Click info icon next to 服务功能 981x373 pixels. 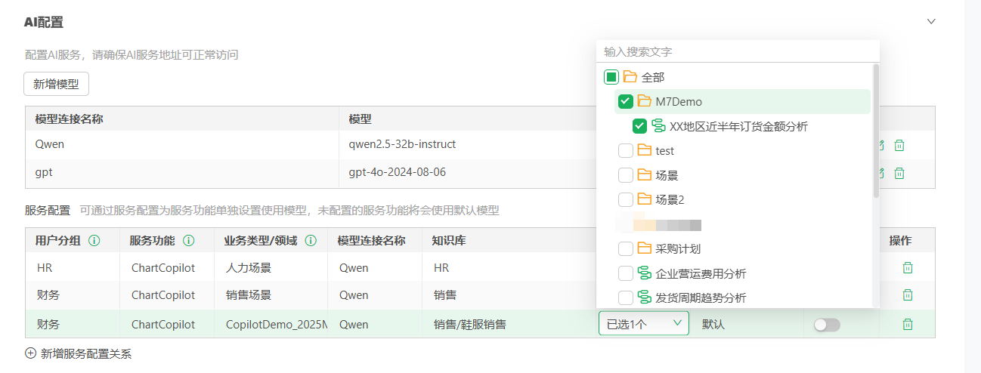(x=189, y=241)
